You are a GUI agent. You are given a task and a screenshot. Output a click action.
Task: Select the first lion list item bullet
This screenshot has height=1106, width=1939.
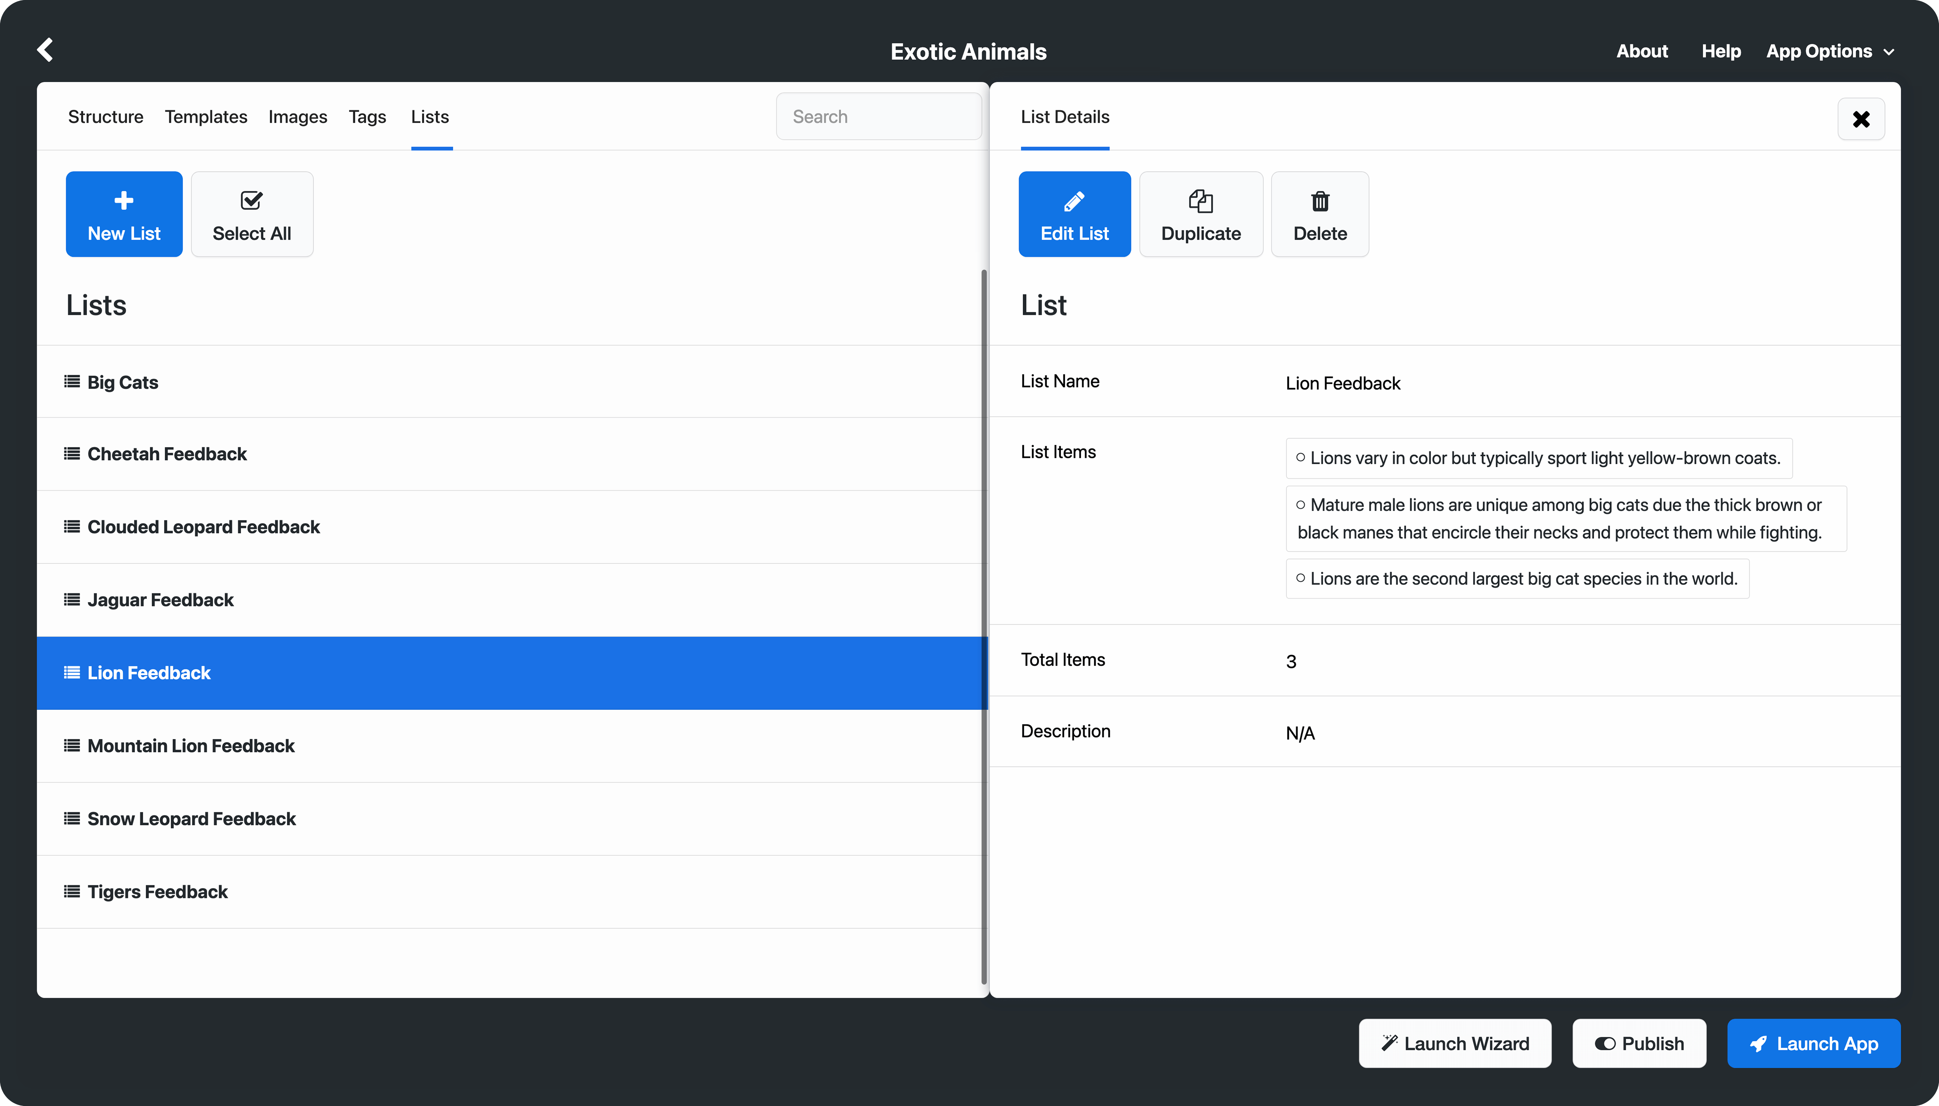coord(1300,457)
